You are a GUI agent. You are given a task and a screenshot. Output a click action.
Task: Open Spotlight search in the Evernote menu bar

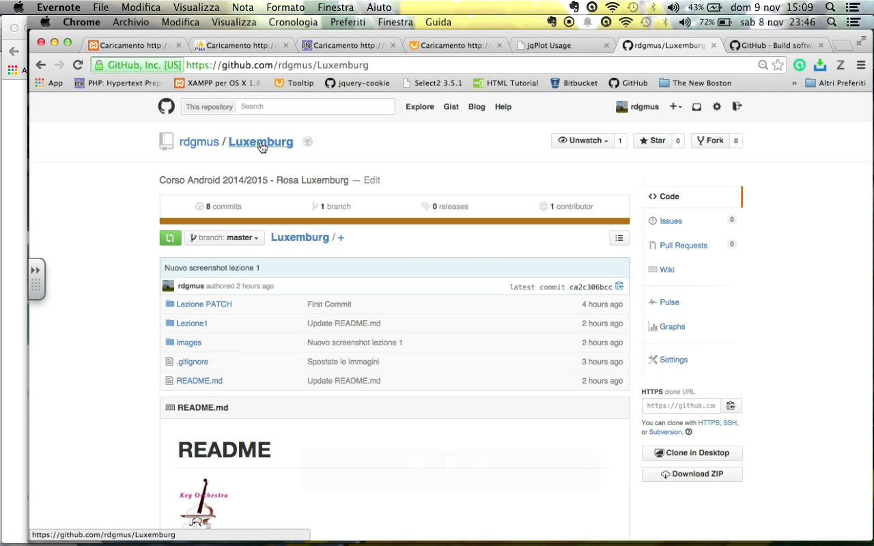pos(830,8)
